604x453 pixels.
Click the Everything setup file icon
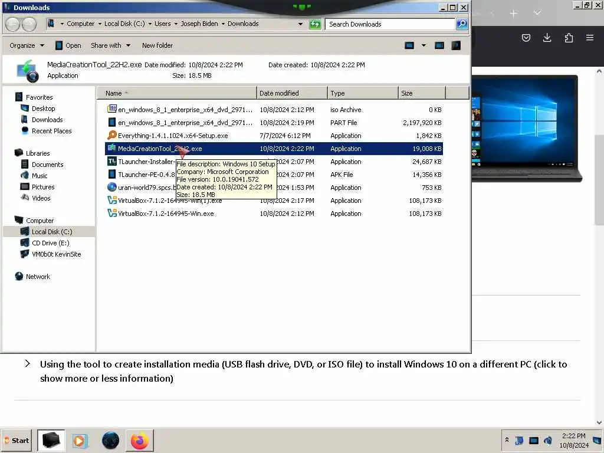pyautogui.click(x=111, y=135)
